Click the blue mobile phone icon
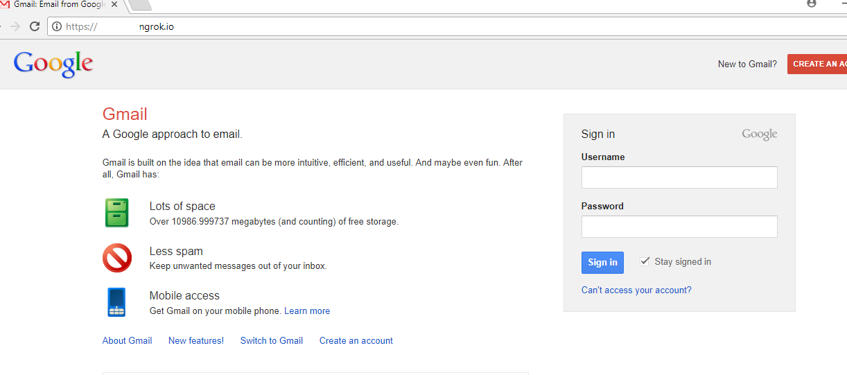 (x=116, y=302)
